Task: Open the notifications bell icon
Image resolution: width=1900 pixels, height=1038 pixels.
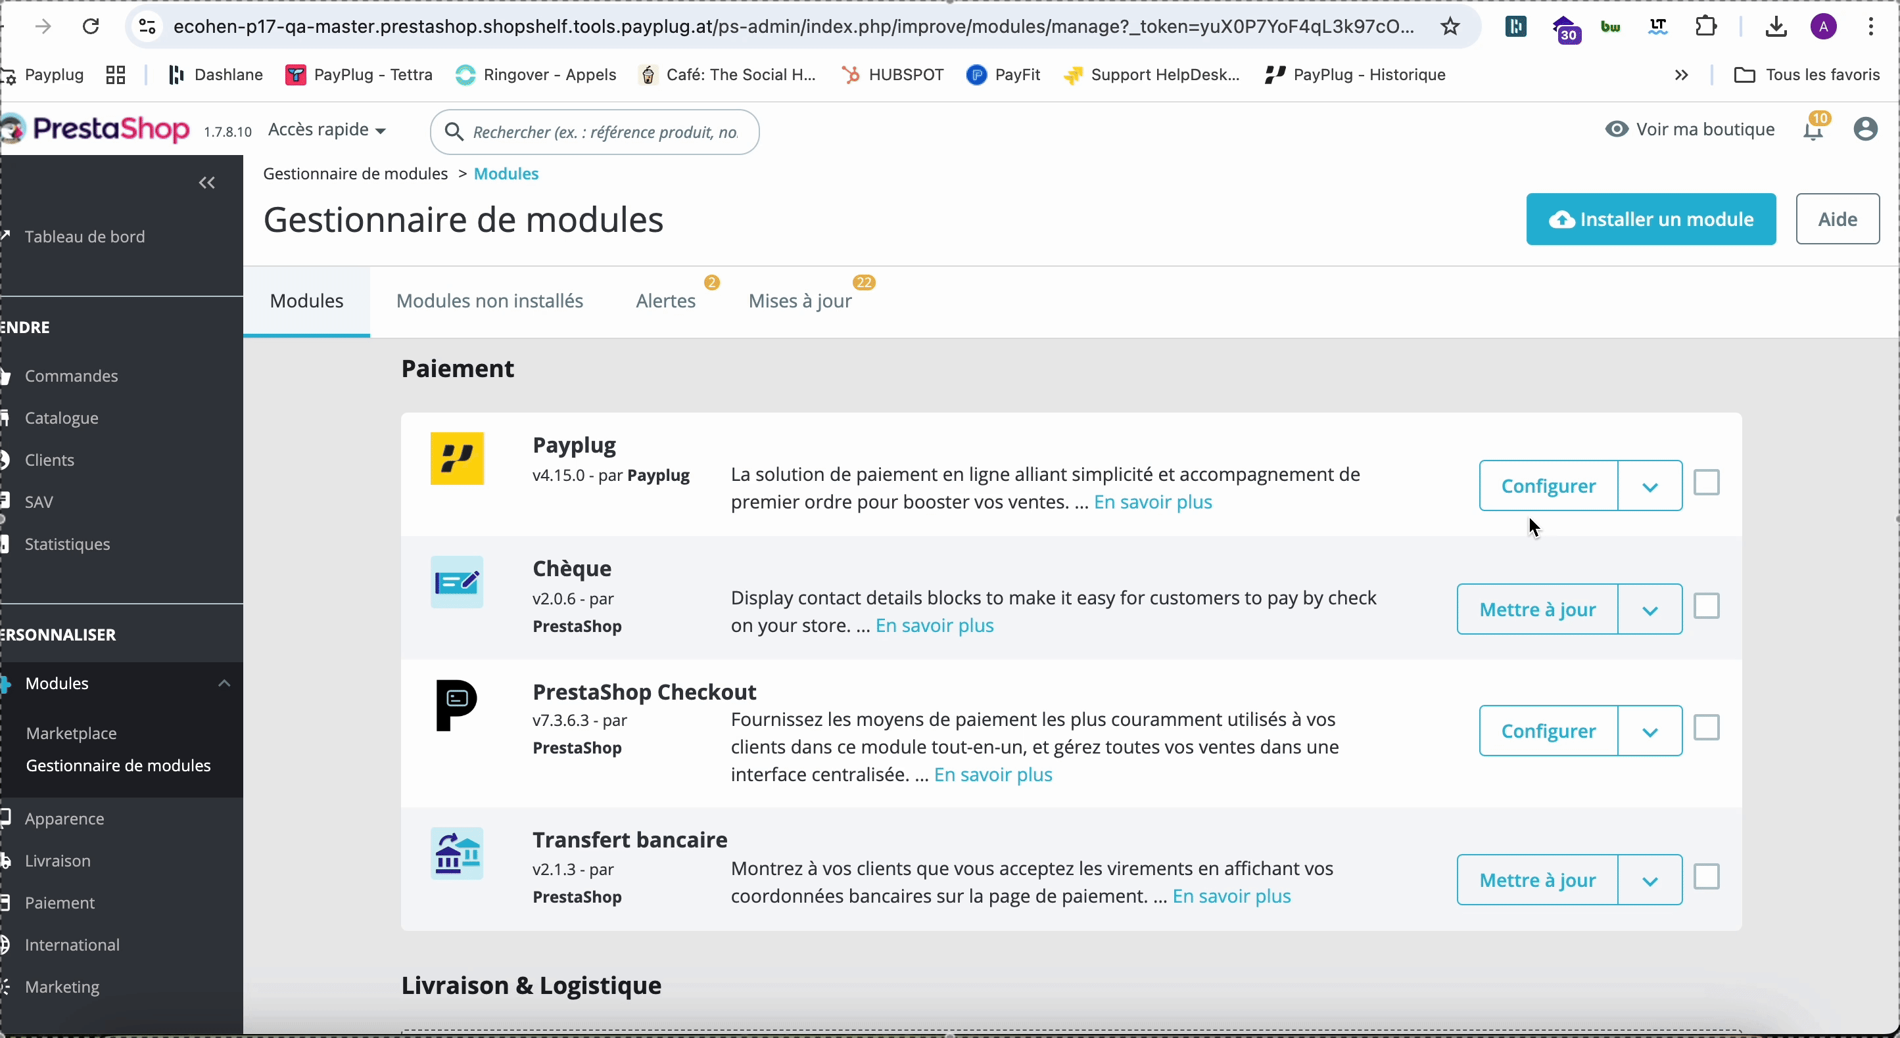Action: pos(1814,130)
